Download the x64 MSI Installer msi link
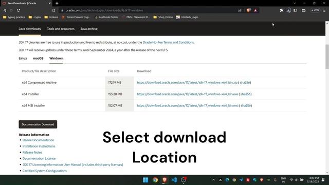Image resolution: width=329 pixels, height=185 pixels. (188, 106)
